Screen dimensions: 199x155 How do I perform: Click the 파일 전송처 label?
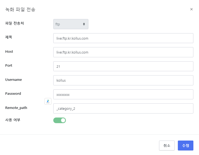[x=15, y=23]
